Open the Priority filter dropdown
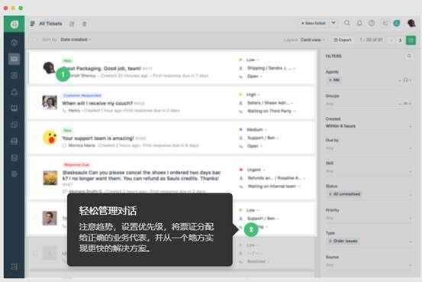Image resolution: width=422 pixels, height=282 pixels. coord(369,218)
